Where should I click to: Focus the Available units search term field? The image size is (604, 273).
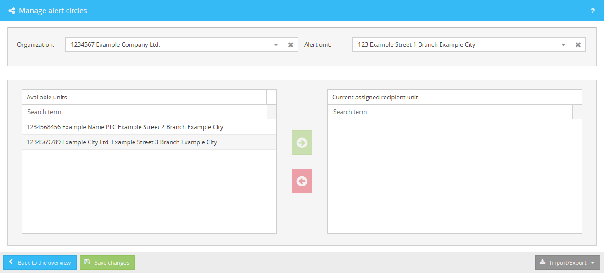(x=144, y=112)
